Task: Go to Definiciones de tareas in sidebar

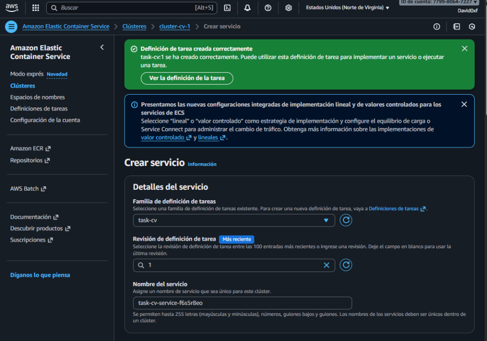Action: point(39,108)
